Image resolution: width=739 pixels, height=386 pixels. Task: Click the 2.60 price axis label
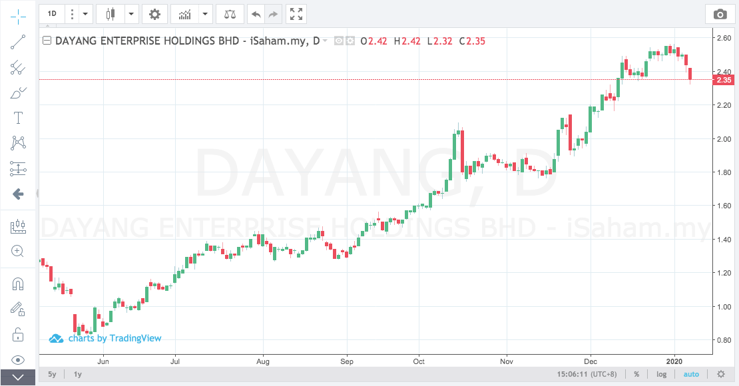(724, 38)
